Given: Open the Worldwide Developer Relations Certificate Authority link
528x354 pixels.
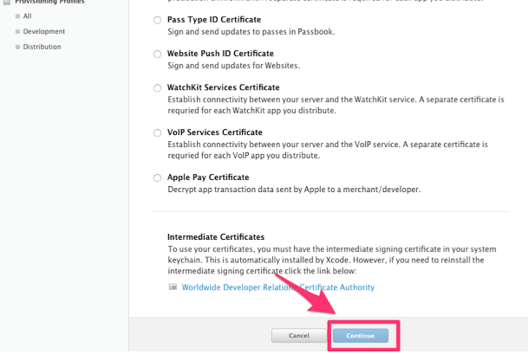Looking at the screenshot, I should tap(277, 287).
